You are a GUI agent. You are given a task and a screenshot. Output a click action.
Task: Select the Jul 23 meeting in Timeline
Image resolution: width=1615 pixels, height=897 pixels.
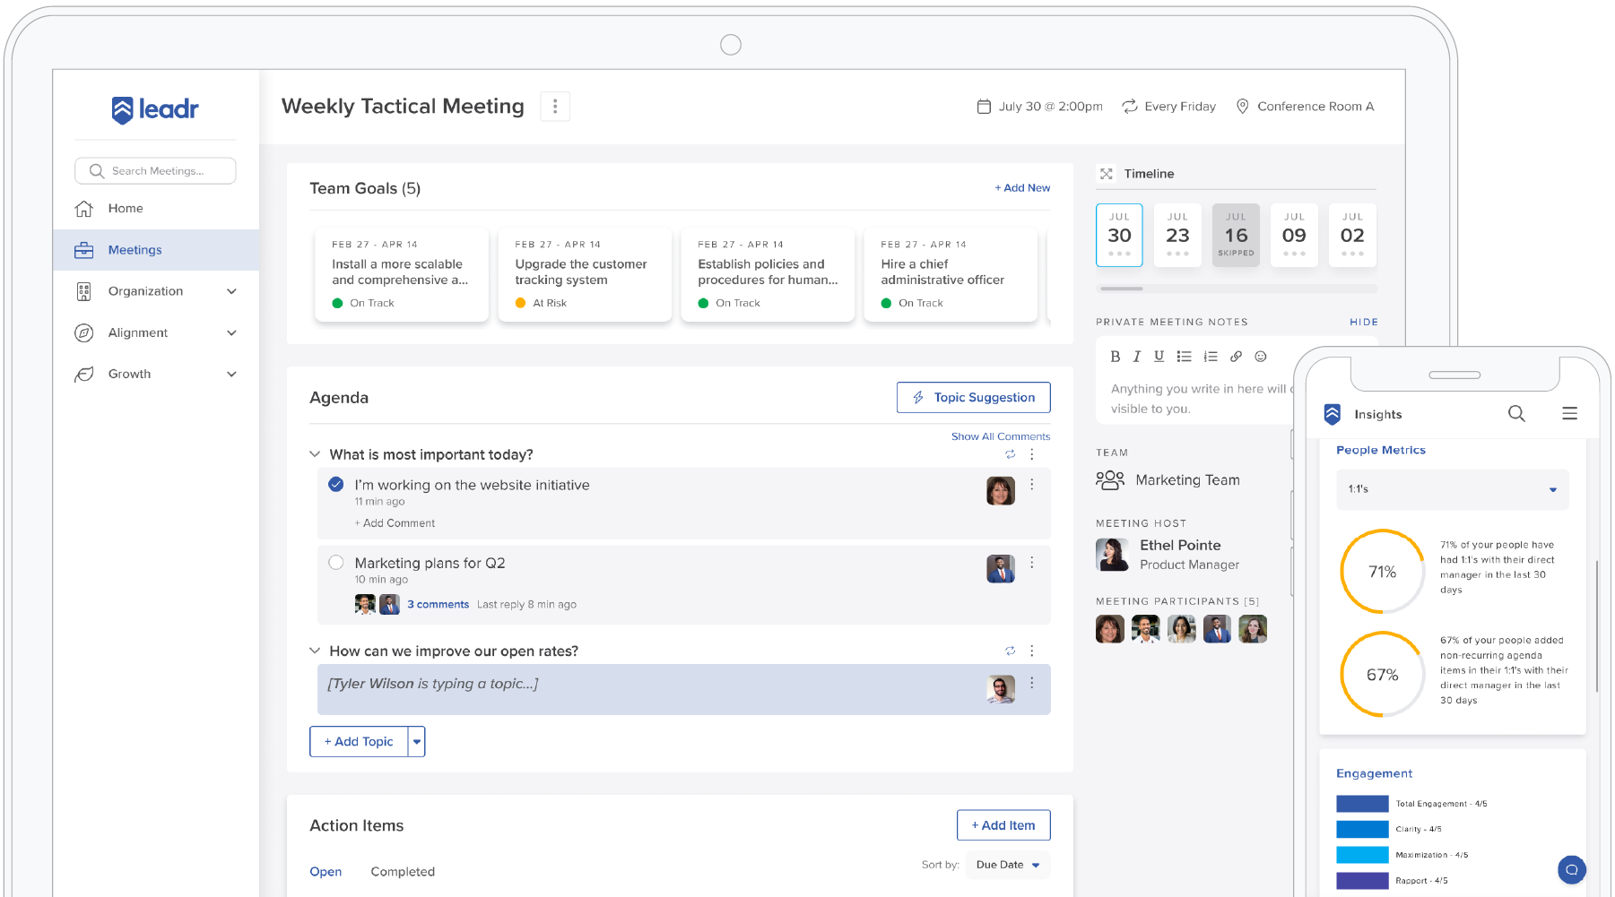(x=1177, y=236)
